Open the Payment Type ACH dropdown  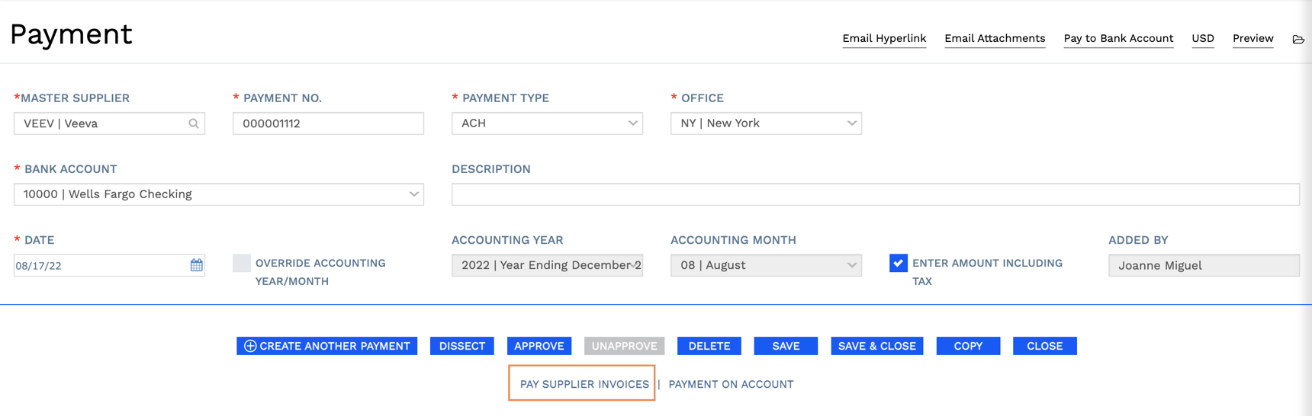coord(547,123)
